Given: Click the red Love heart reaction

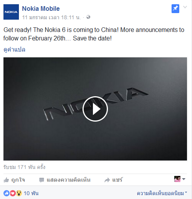Looking at the screenshot, I should point(13,193).
